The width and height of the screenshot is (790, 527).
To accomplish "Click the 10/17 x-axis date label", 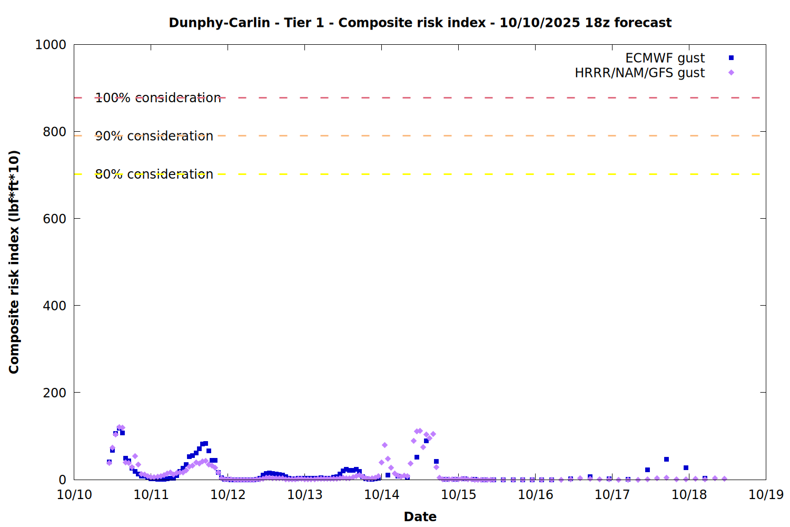I will 613,495.
